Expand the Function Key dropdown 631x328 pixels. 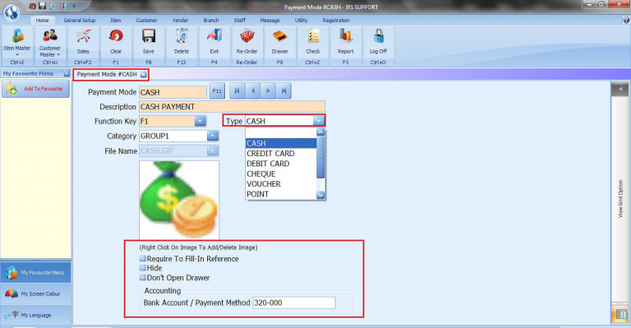pyautogui.click(x=200, y=121)
